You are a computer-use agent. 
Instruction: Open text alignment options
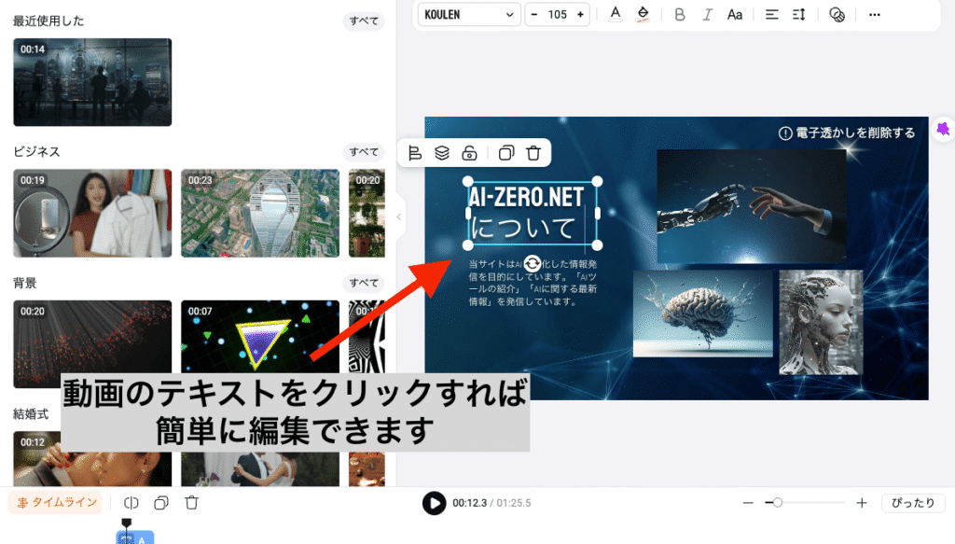coord(771,15)
